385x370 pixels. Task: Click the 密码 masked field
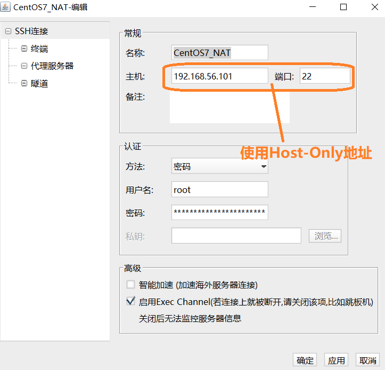pyautogui.click(x=219, y=213)
